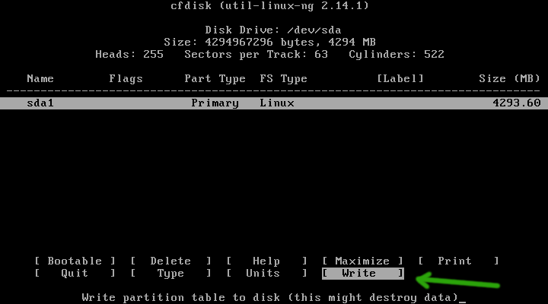The image size is (548, 304).
Task: Click the Flags column header
Action: tap(126, 79)
